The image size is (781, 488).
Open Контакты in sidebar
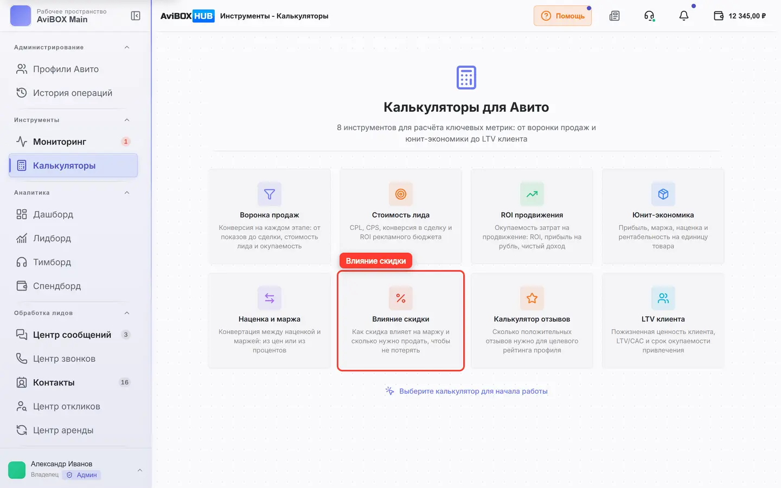point(73,382)
